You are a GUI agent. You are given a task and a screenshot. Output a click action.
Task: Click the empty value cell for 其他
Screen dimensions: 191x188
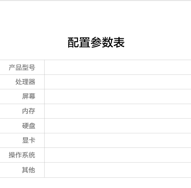point(118,170)
